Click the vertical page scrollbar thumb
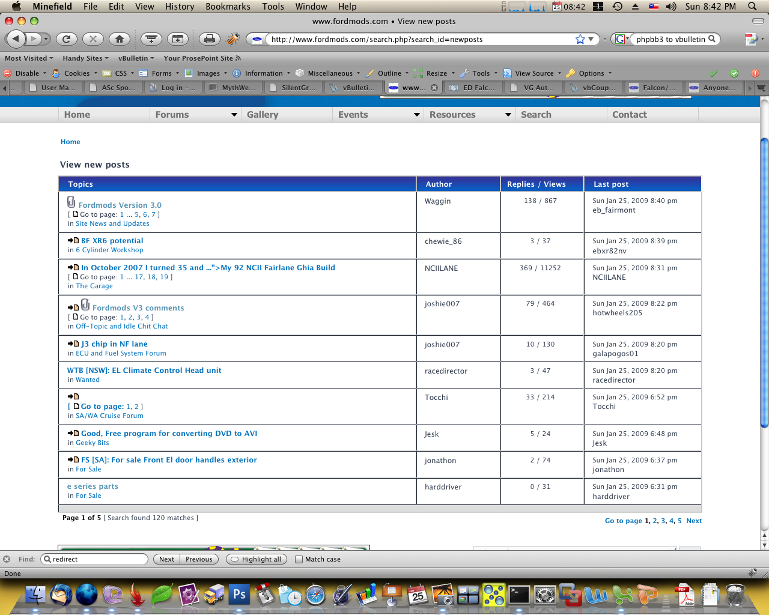The image size is (769, 615). click(764, 282)
